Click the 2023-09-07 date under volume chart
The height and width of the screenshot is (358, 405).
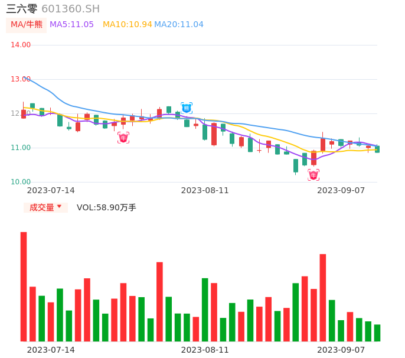pos(341,350)
